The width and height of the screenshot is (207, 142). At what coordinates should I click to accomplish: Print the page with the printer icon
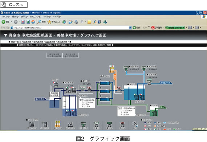point(76,22)
